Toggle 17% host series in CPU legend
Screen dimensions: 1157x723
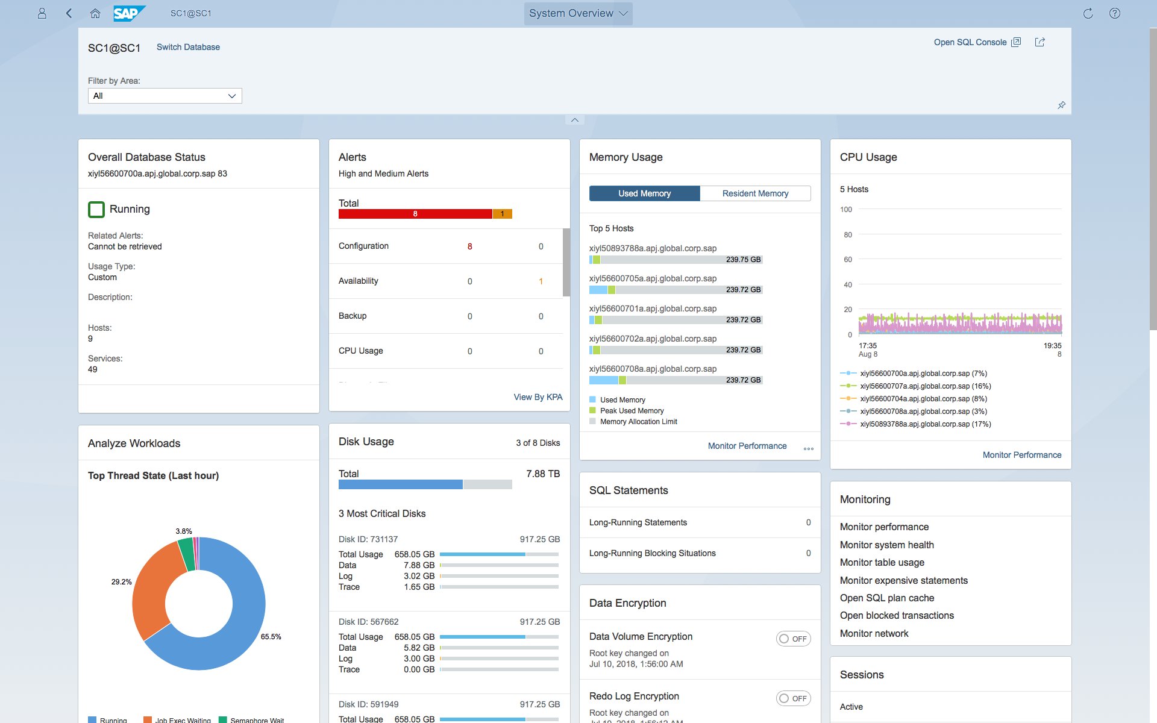[x=925, y=424]
